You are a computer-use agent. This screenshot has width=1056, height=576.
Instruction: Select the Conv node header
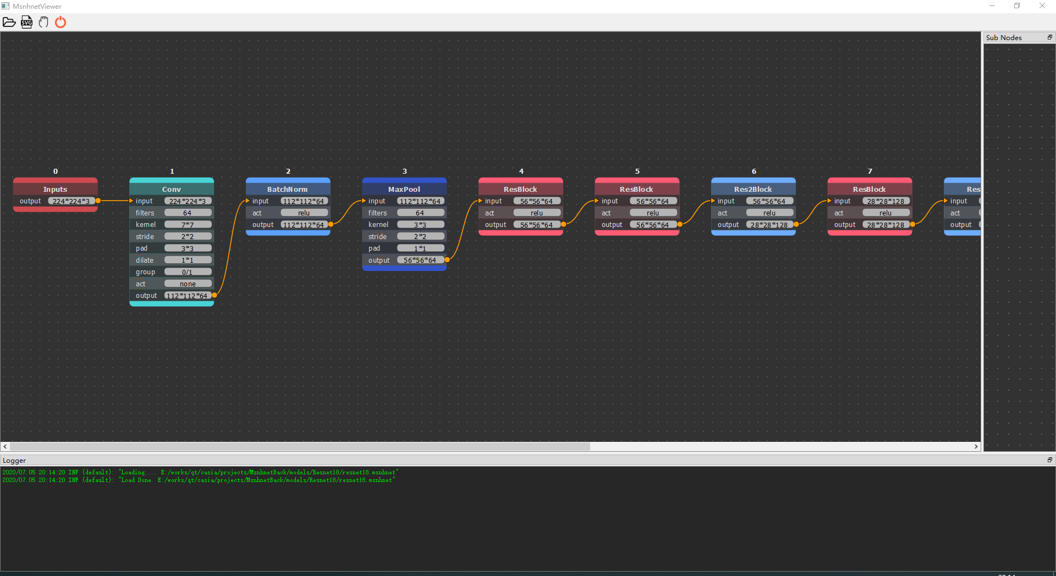pos(172,189)
